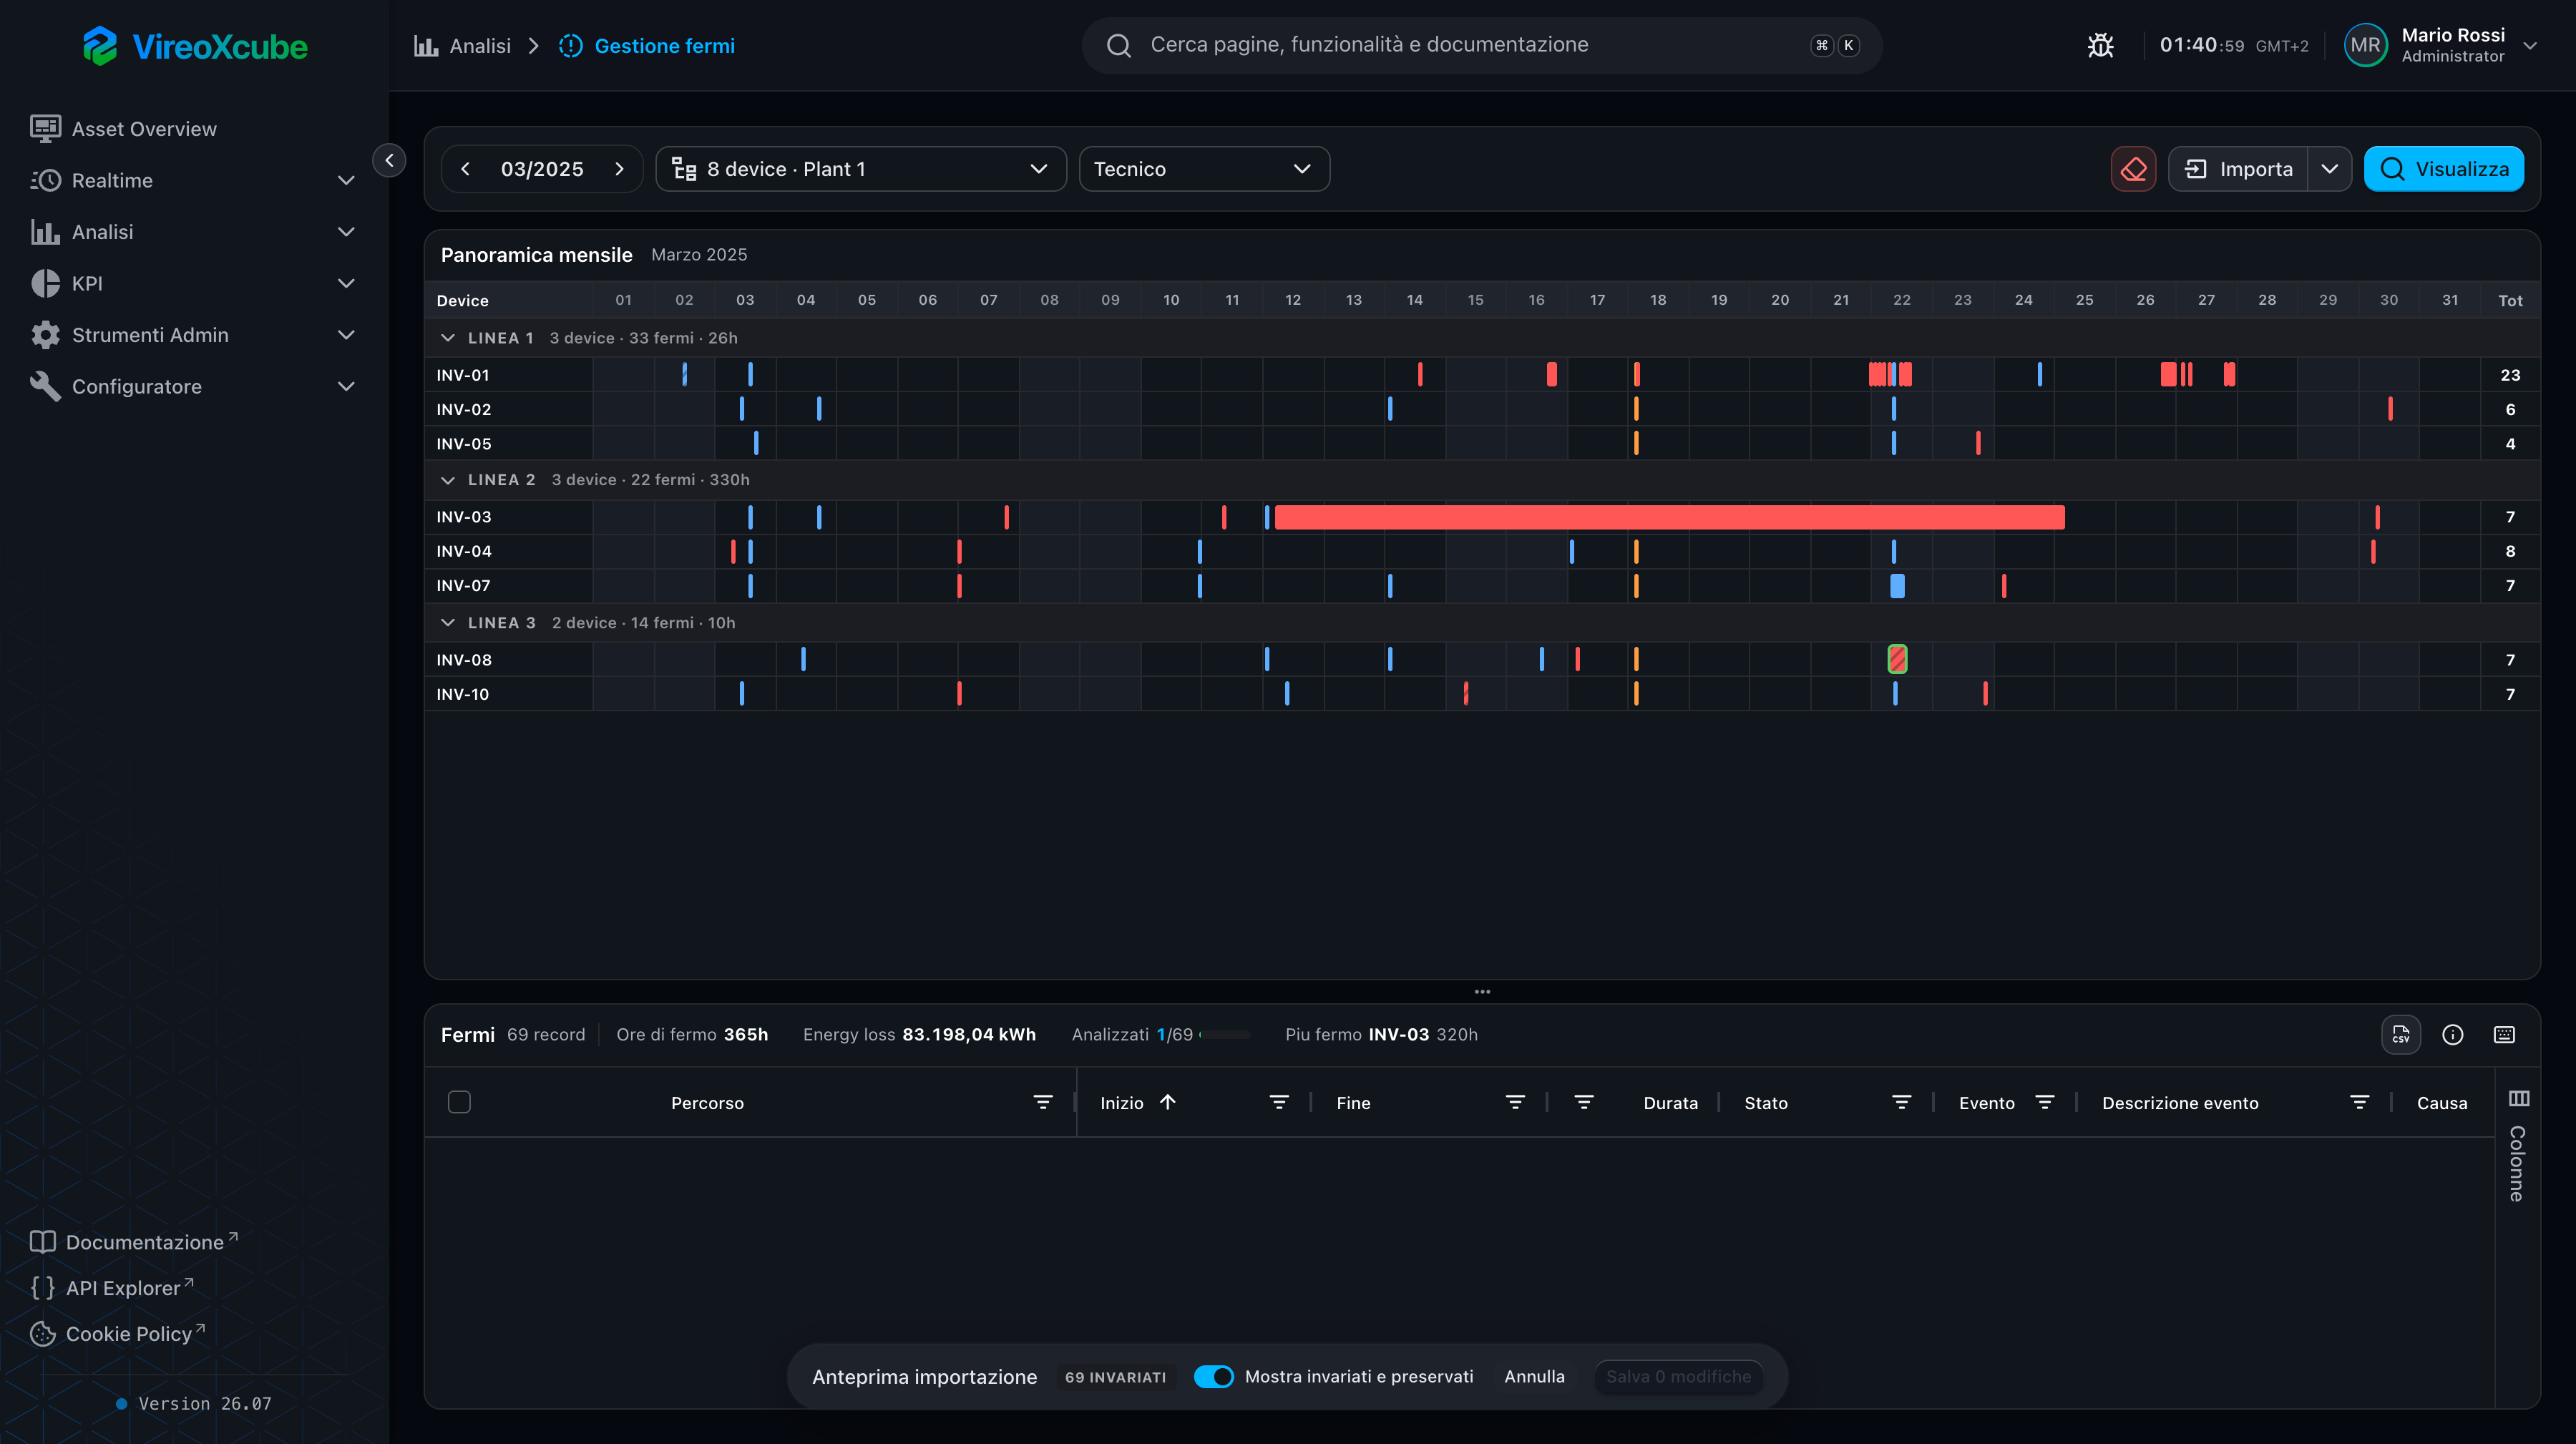Expand the KPI sidebar menu
Screen dimensions: 2576x1444
tap(194, 283)
